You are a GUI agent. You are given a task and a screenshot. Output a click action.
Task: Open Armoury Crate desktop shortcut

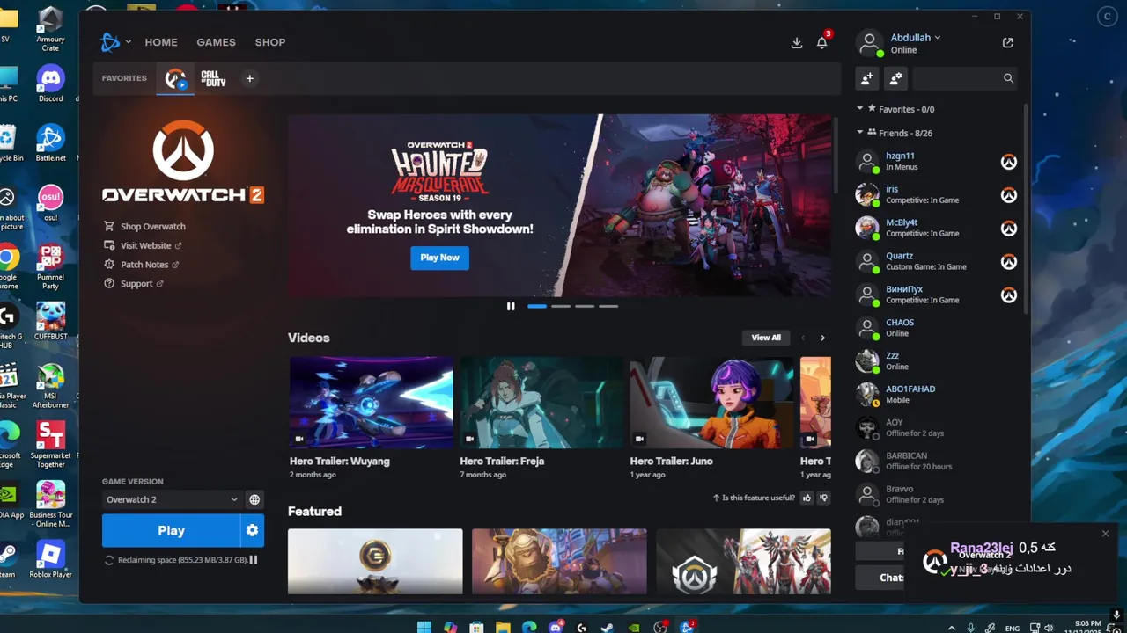click(50, 29)
